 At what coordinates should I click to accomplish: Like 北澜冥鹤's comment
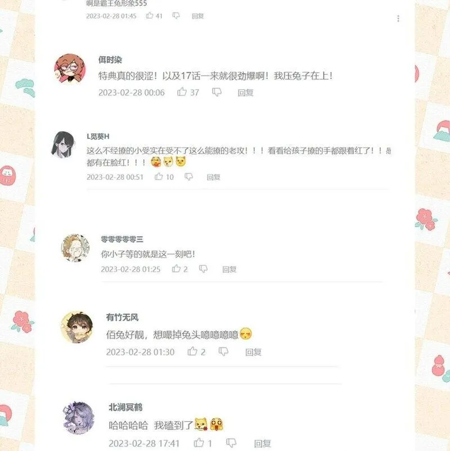pyautogui.click(x=199, y=443)
